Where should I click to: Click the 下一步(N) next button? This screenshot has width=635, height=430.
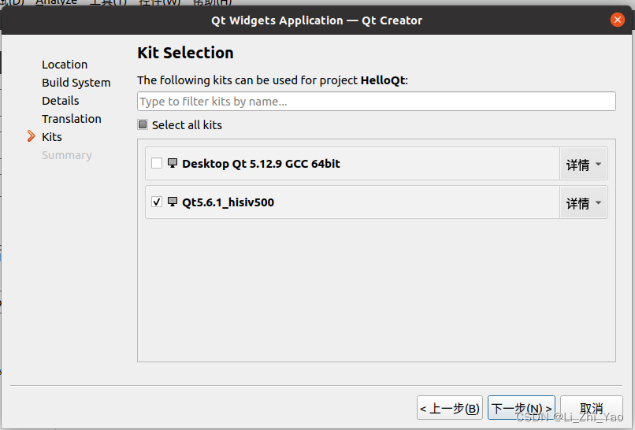(x=521, y=408)
